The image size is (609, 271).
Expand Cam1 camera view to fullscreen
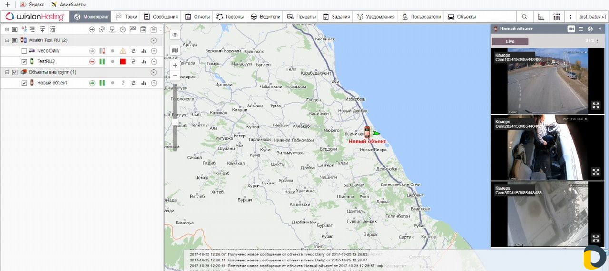(x=596, y=106)
